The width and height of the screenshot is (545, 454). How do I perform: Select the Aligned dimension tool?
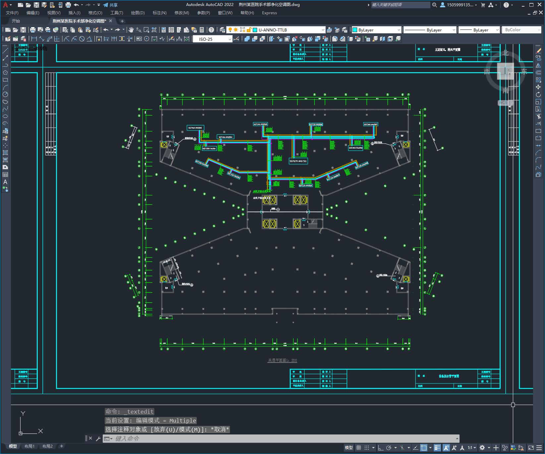[42, 39]
